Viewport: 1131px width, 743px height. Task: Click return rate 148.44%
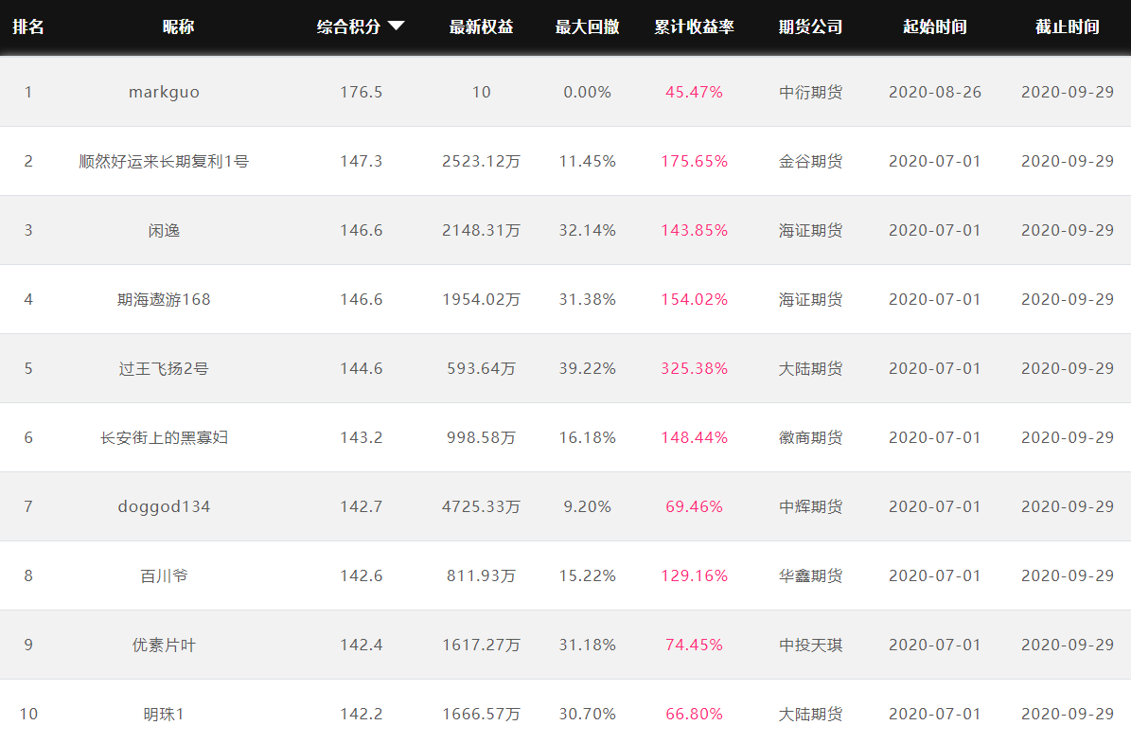coord(694,437)
